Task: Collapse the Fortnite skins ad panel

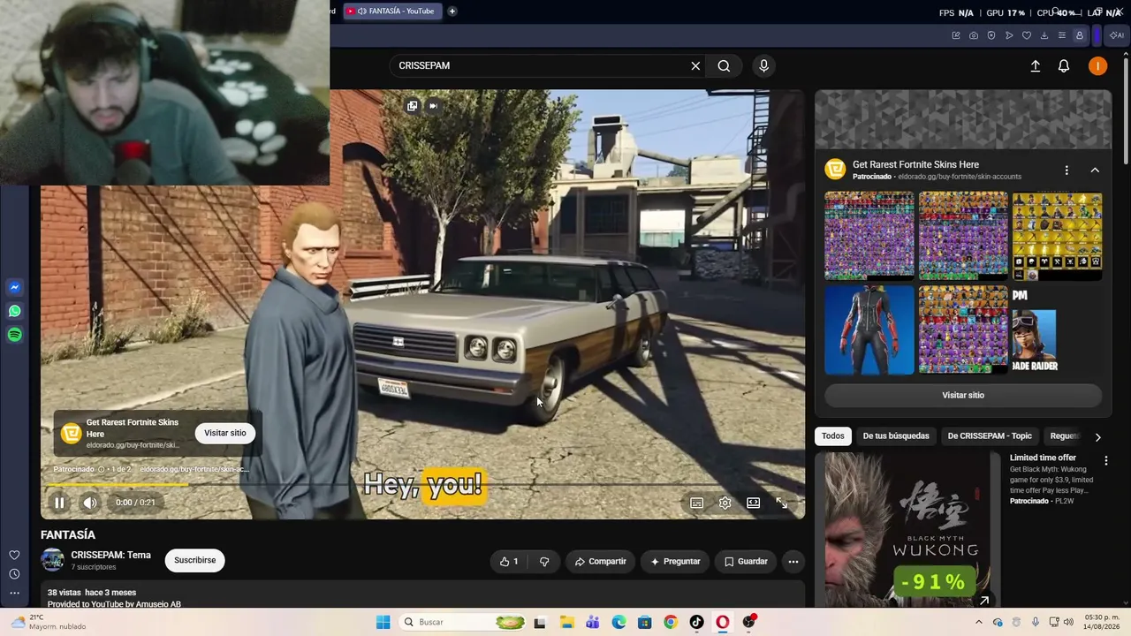Action: (x=1095, y=170)
